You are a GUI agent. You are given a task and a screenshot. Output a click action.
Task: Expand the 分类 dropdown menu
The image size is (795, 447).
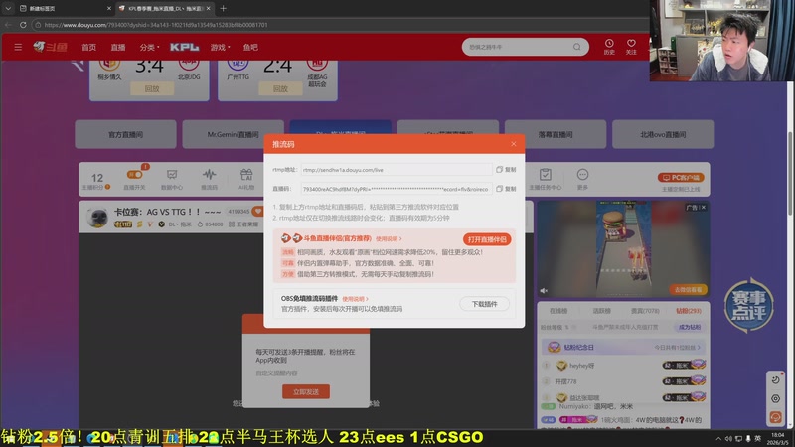coord(149,47)
